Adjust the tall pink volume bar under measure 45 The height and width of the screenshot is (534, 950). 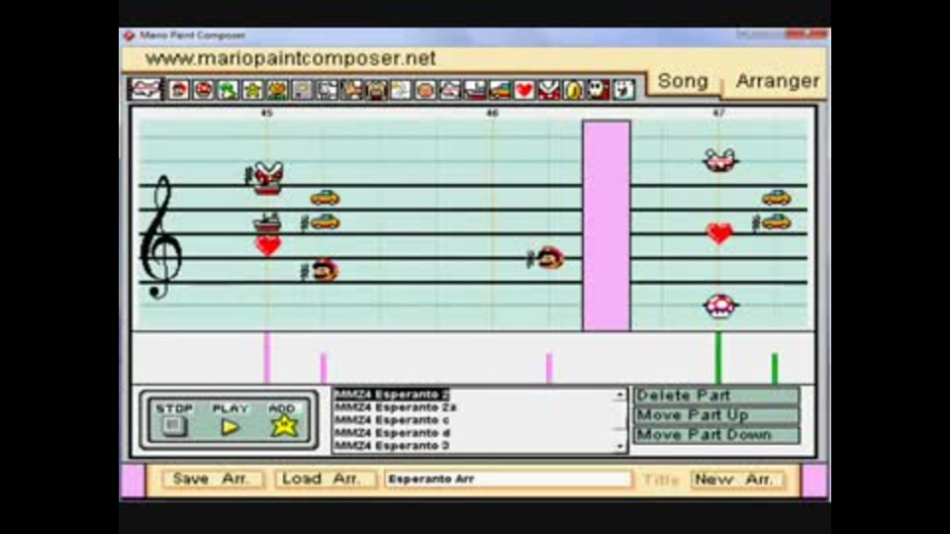click(x=266, y=358)
